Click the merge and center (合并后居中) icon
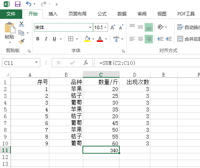This screenshot has width=200, height=168. pos(180,39)
